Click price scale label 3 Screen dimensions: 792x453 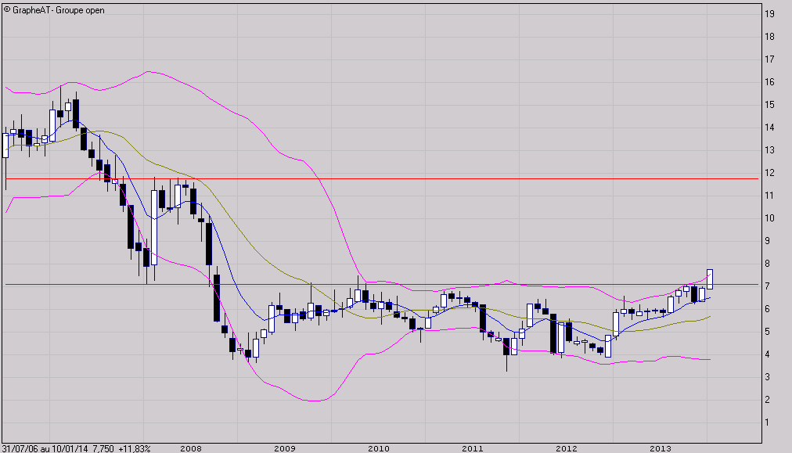pos(767,377)
